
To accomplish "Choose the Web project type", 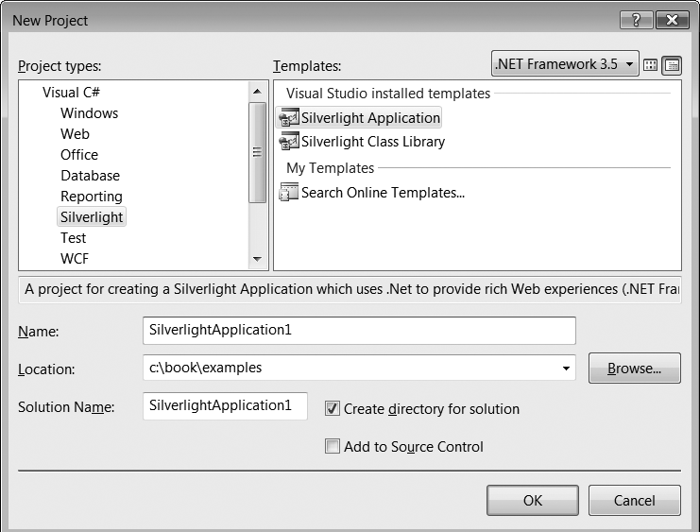I will [x=75, y=134].
